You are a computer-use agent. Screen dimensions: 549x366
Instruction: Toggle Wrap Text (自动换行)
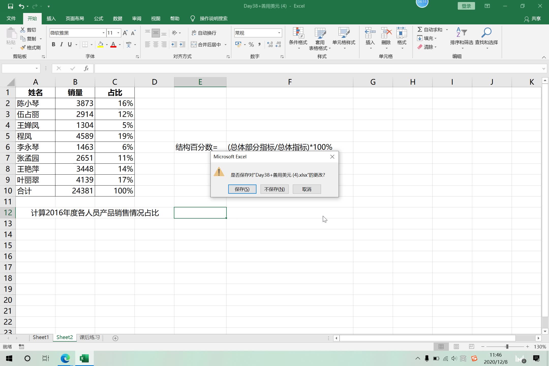(204, 33)
